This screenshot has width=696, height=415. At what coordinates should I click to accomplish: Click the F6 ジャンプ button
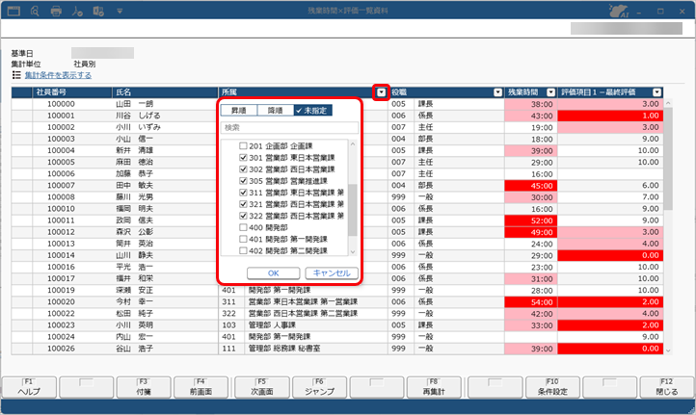319,387
